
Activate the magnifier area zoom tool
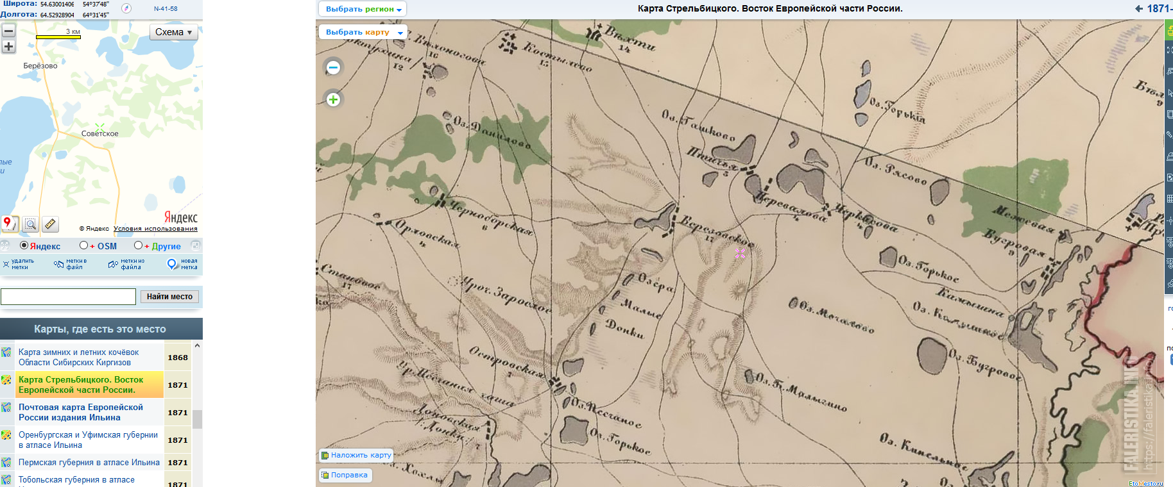30,224
